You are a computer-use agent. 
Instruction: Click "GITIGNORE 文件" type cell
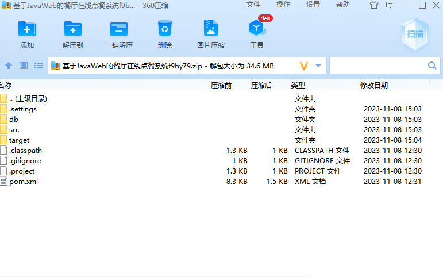[x=322, y=160]
